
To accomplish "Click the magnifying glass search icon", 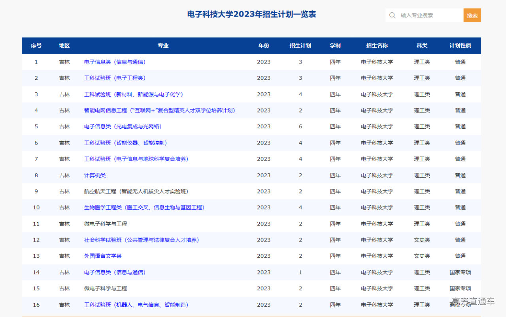I will (x=392, y=15).
